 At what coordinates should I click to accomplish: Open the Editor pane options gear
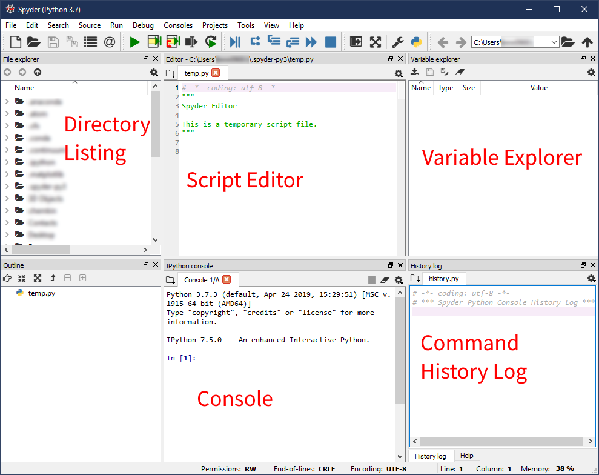click(x=399, y=74)
